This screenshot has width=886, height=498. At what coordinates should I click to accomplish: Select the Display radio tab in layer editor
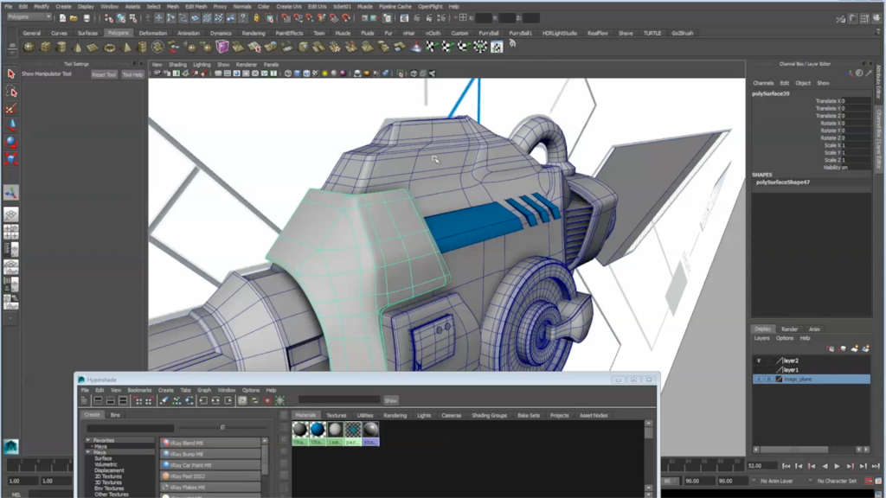click(762, 329)
